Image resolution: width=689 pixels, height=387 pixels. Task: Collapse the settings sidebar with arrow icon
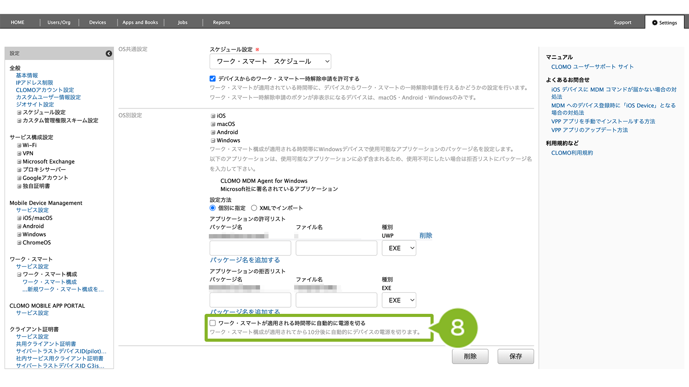click(109, 53)
